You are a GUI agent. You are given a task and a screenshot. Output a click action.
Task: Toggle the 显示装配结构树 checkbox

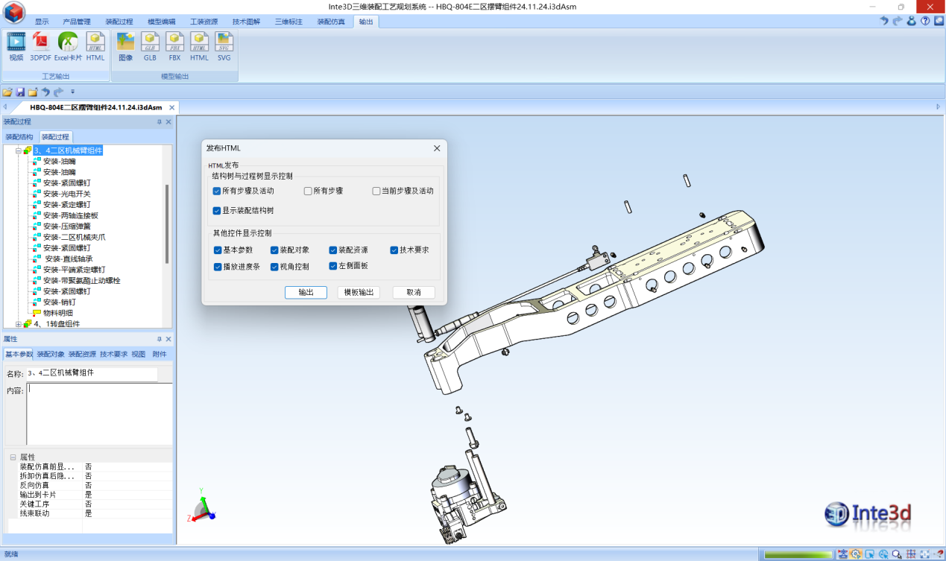[216, 211]
